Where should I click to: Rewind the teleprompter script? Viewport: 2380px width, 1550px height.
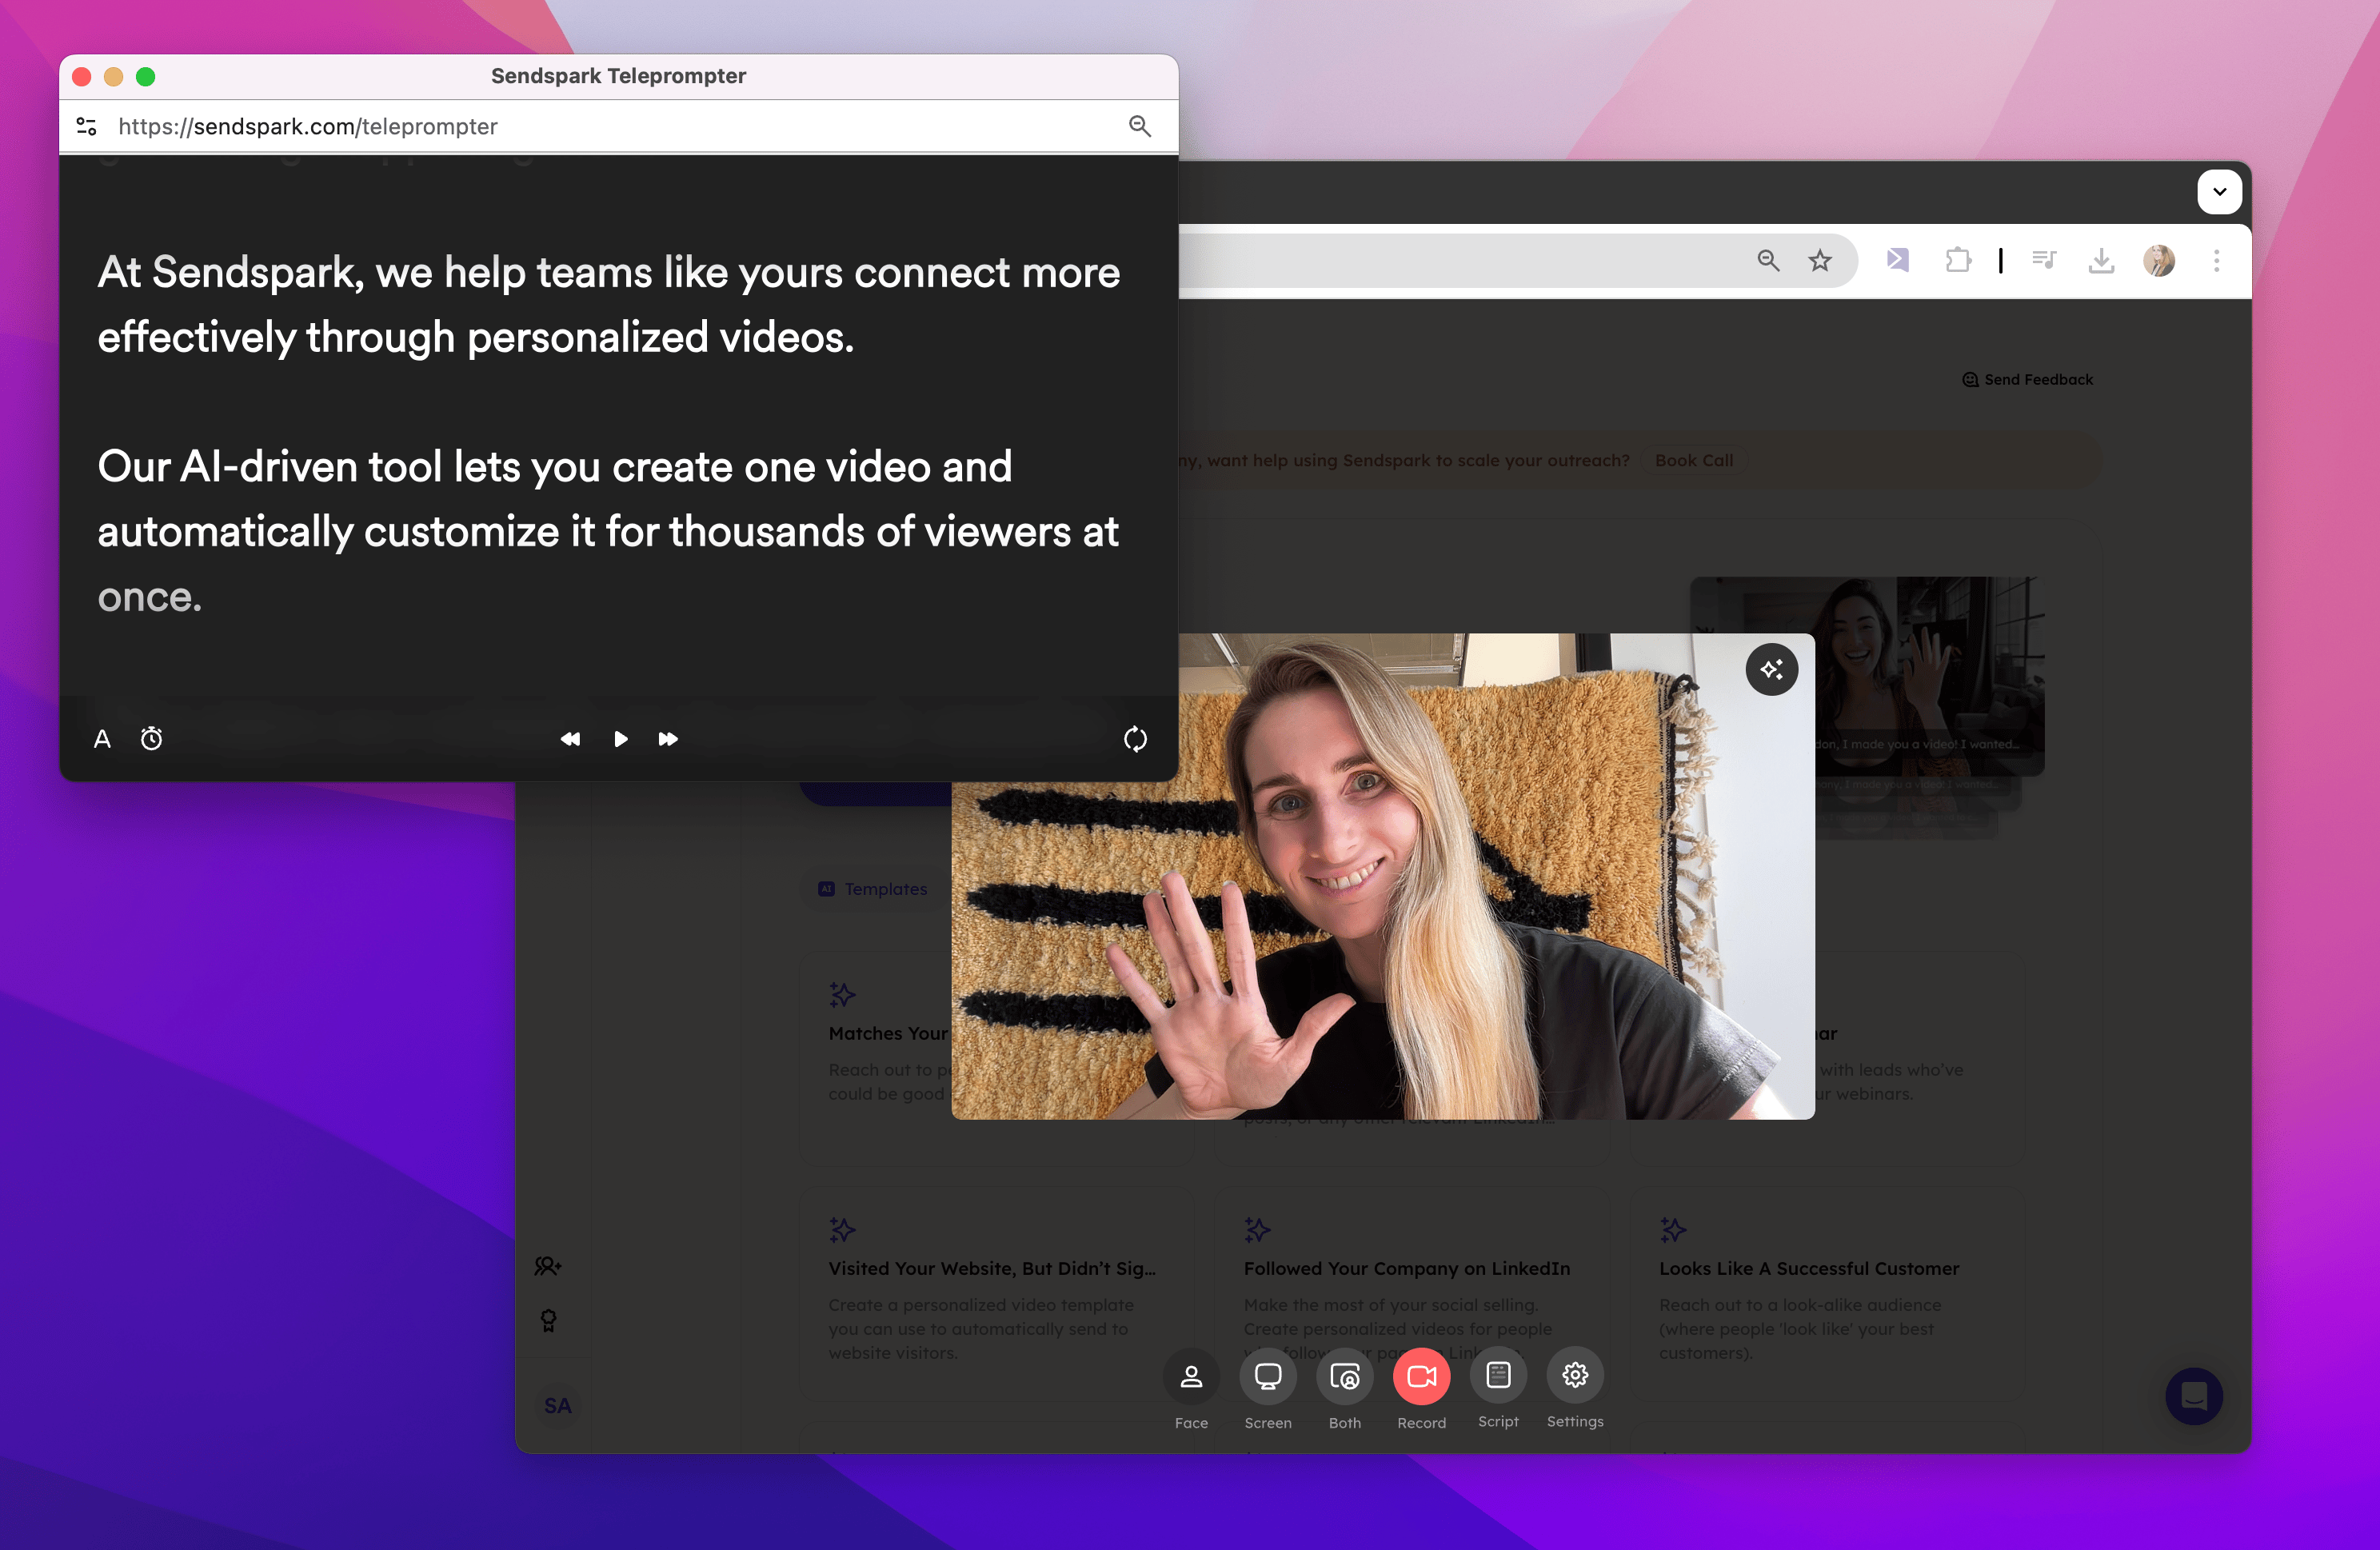tap(570, 739)
